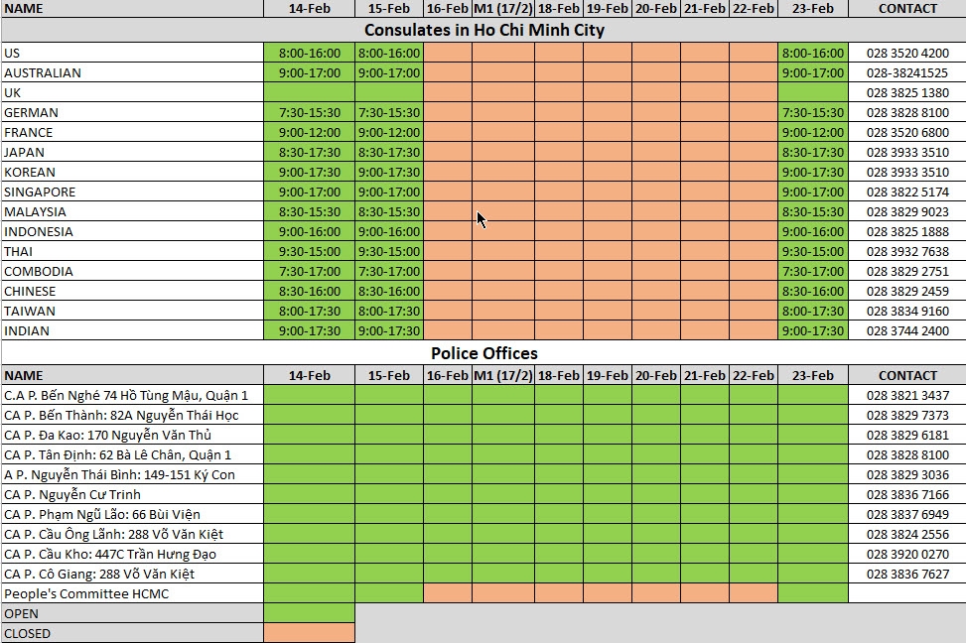Select the AUSTRALIAN consulate contact number
Screen dimensions: 966x643
pyautogui.click(x=906, y=72)
